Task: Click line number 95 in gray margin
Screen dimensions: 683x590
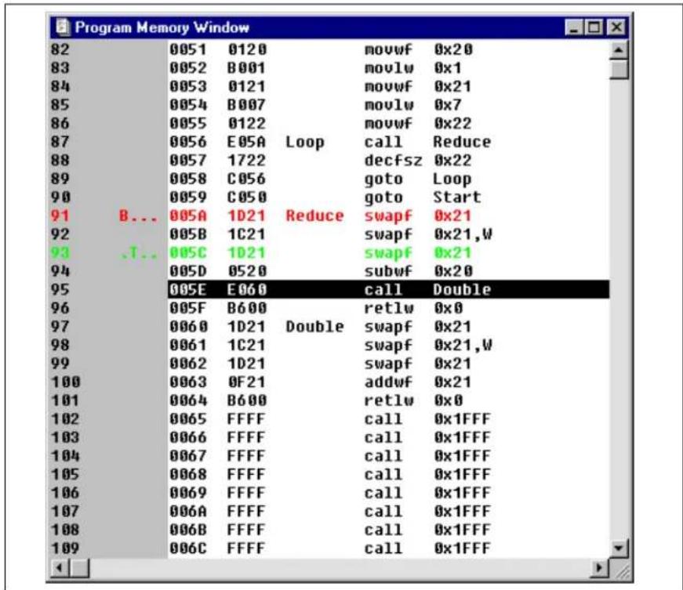Action: [x=60, y=289]
